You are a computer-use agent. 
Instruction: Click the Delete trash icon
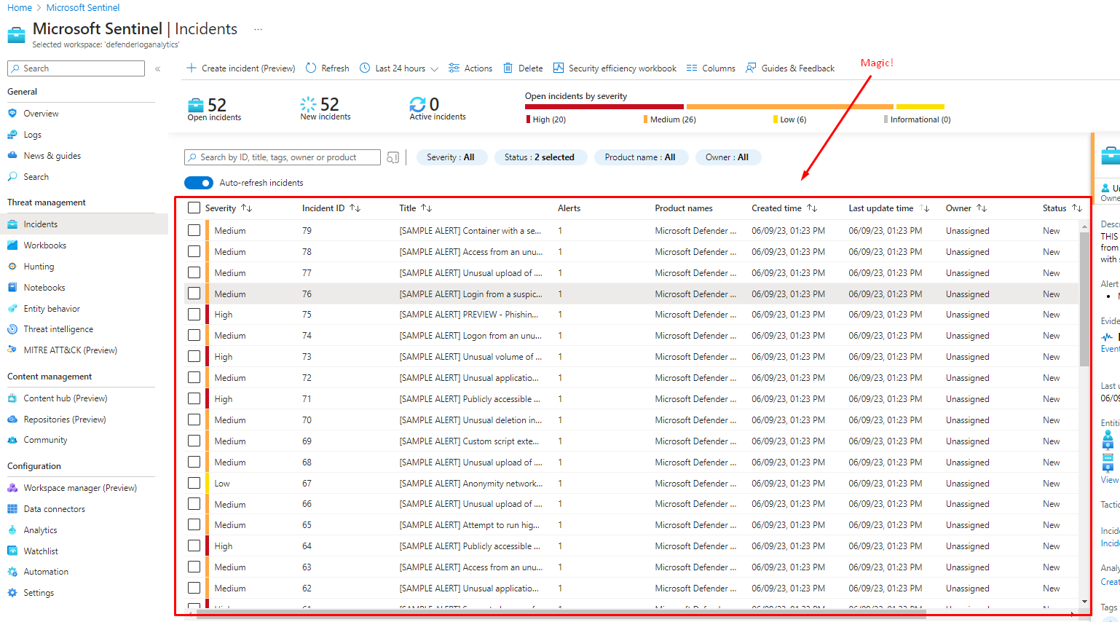[508, 68]
